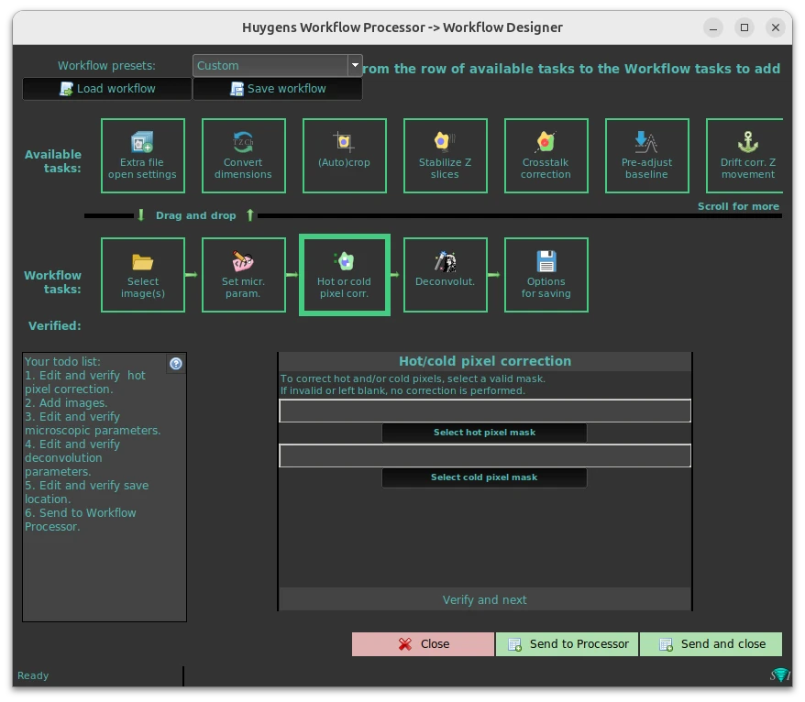The width and height of the screenshot is (805, 702).
Task: Click the 'Drag and drop' label
Action: (196, 215)
